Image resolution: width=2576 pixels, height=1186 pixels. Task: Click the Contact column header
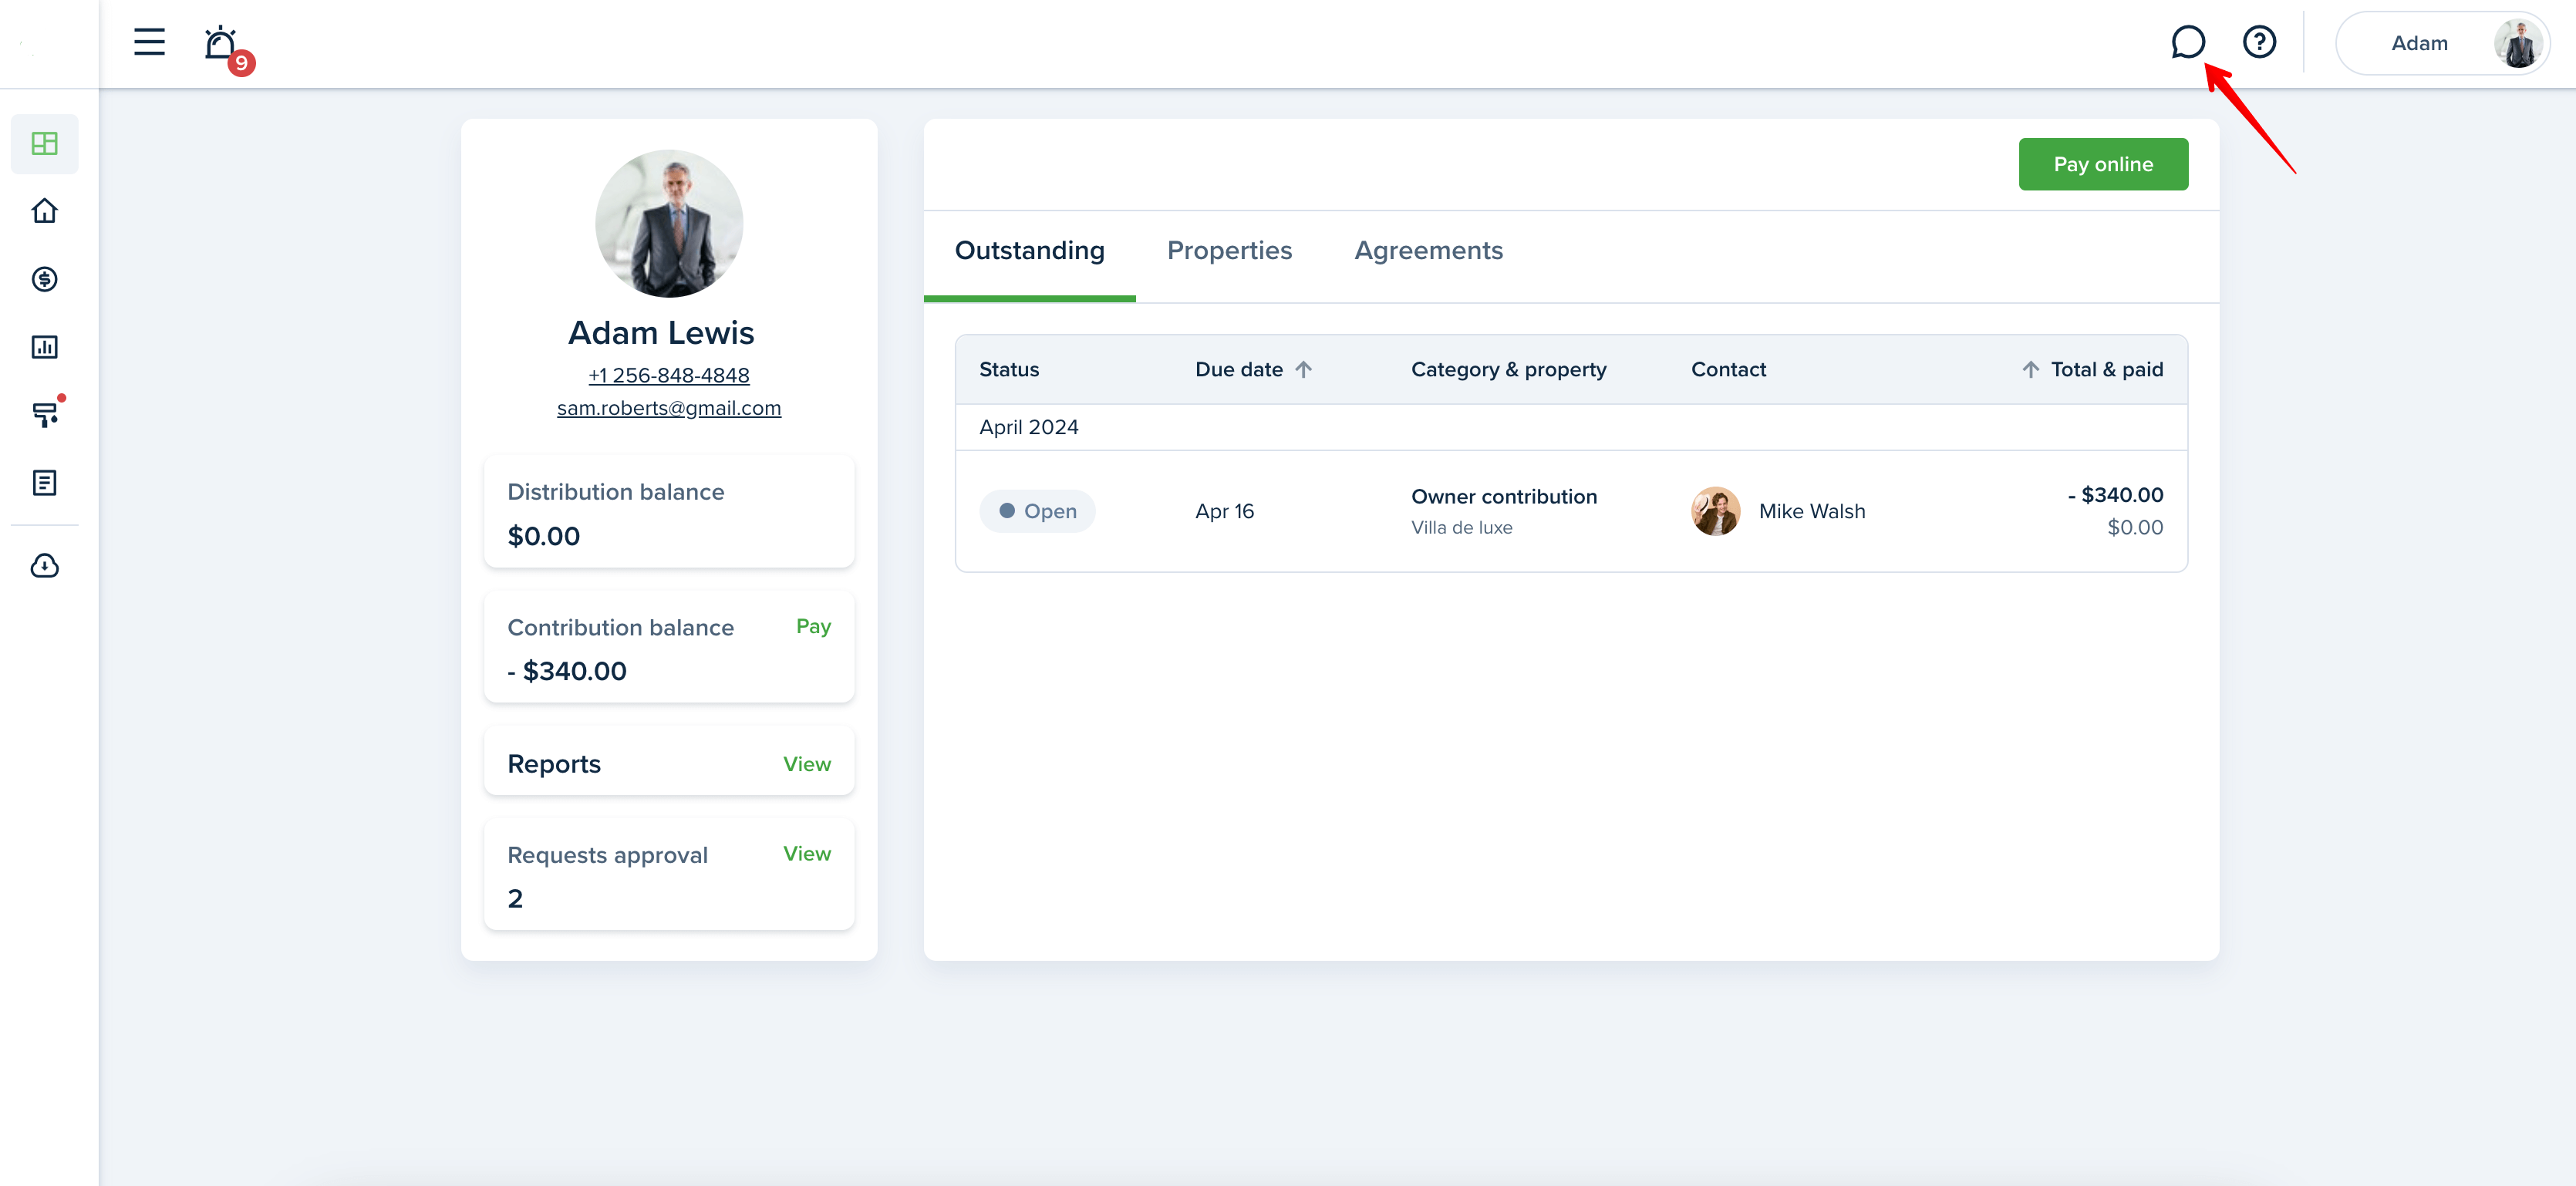(1728, 370)
